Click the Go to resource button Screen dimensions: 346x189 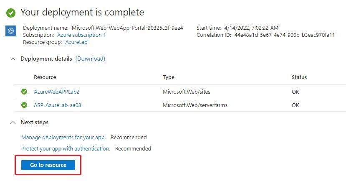tap(48, 165)
